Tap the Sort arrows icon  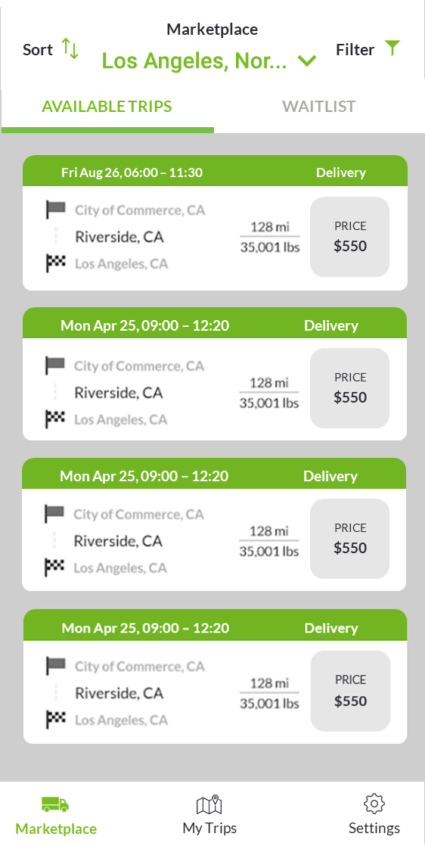coord(70,48)
